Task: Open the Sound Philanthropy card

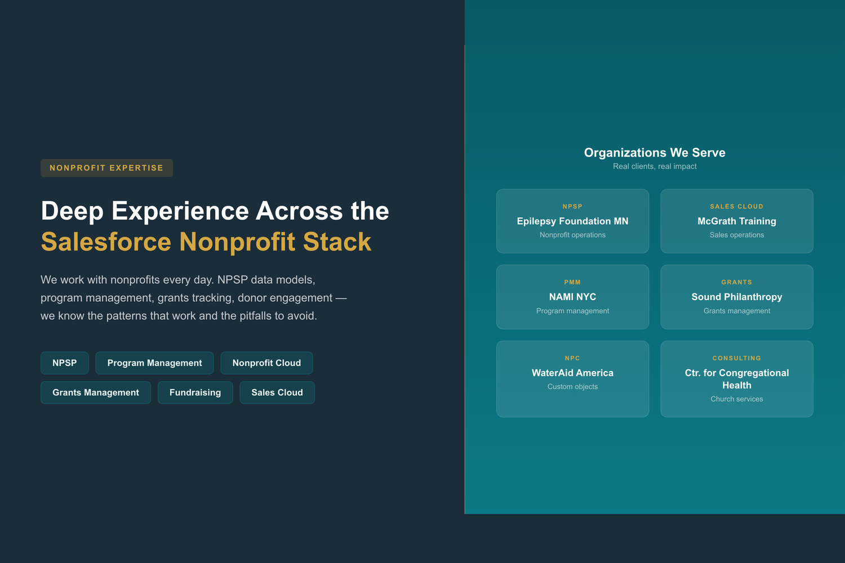Action: tap(736, 297)
